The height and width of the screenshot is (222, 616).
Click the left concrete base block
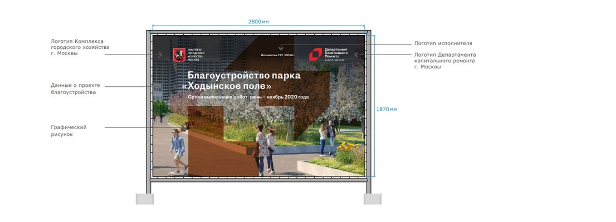tap(145, 199)
